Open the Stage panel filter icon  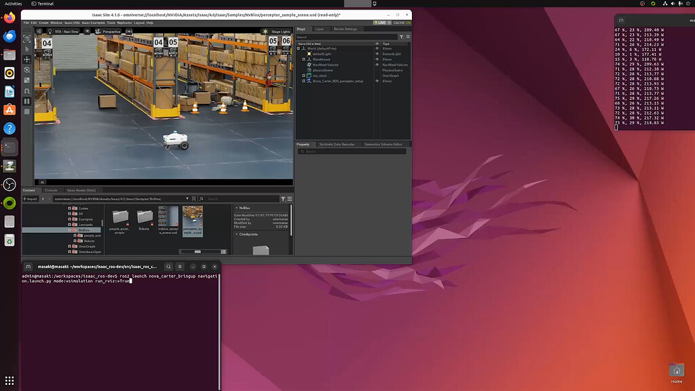pos(402,37)
